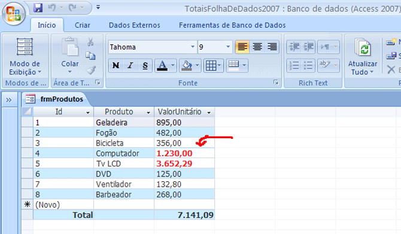Click the DVD product cell
The image size is (401, 234).
coord(124,174)
